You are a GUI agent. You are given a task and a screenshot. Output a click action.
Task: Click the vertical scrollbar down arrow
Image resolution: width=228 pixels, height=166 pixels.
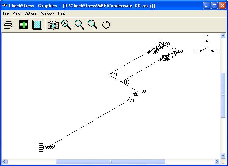click(223, 156)
